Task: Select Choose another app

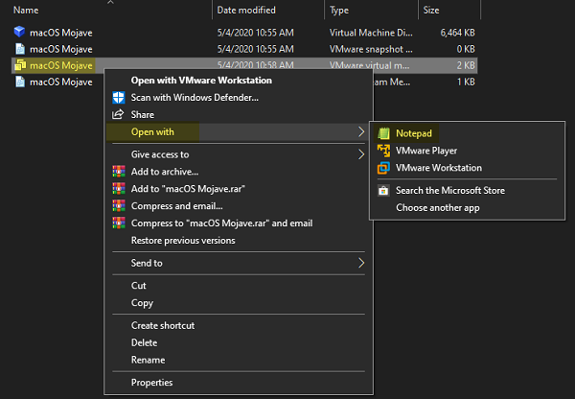Action: pos(437,207)
